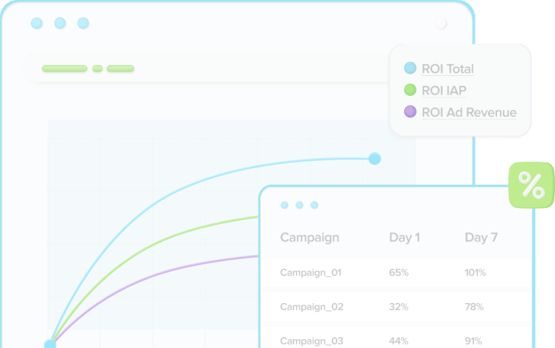Click the chart origin point marker
Viewport: 555px width, 348px height.
[x=50, y=344]
